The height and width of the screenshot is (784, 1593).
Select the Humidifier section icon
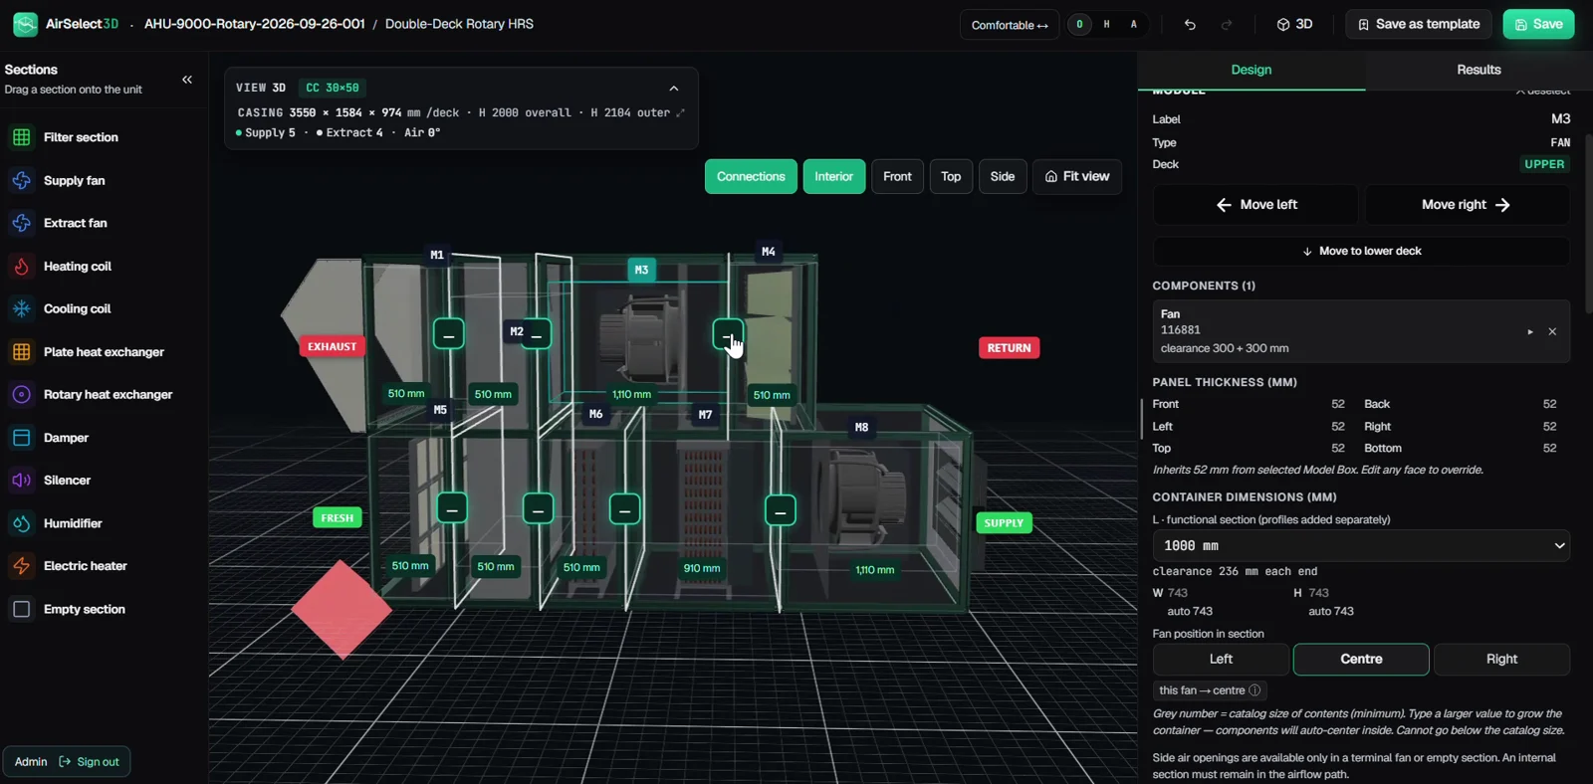pyautogui.click(x=22, y=522)
